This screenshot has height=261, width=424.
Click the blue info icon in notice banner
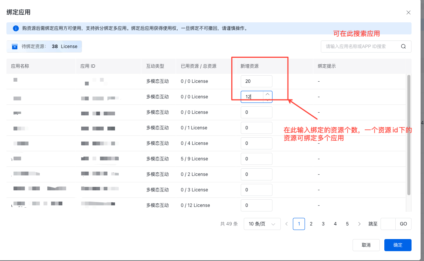pos(16,28)
